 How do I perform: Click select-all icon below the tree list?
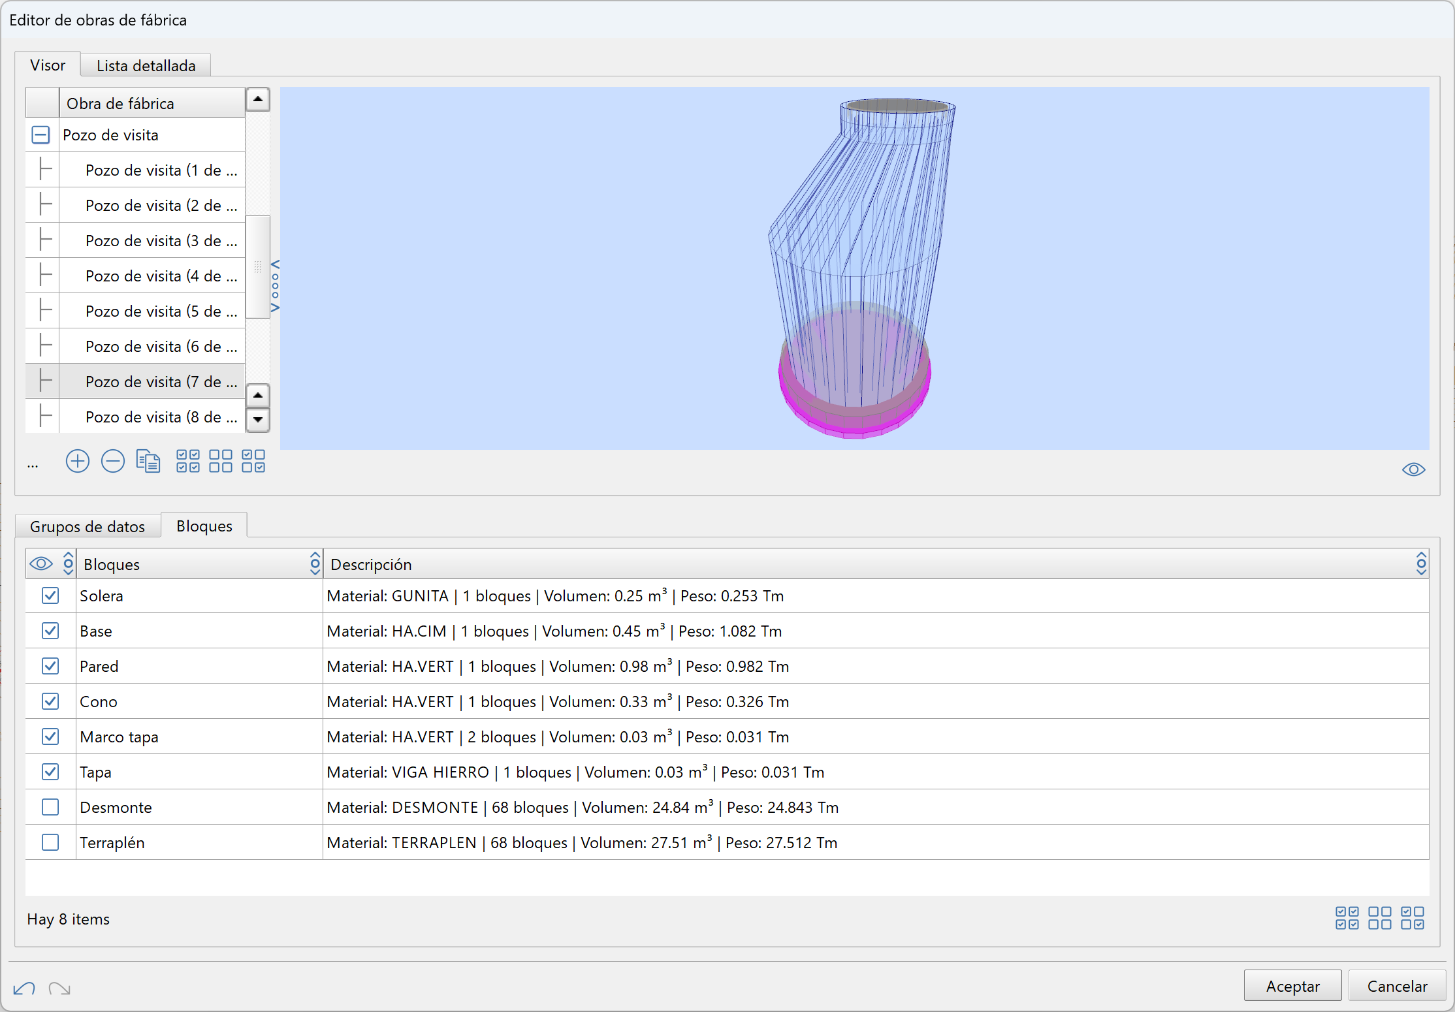point(188,462)
